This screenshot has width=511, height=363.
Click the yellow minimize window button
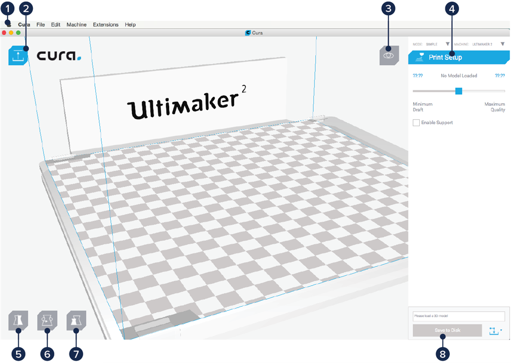point(11,32)
